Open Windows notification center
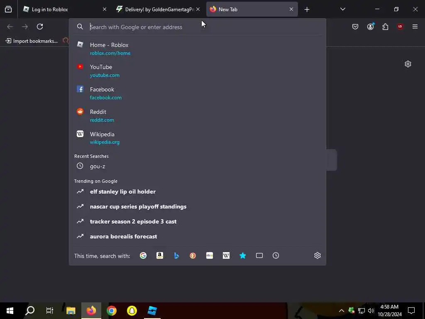425x319 pixels. tap(411, 311)
